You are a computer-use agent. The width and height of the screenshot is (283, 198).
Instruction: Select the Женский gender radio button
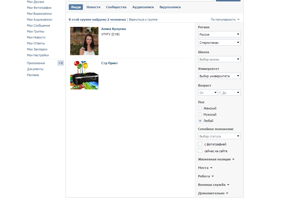tap(200, 108)
